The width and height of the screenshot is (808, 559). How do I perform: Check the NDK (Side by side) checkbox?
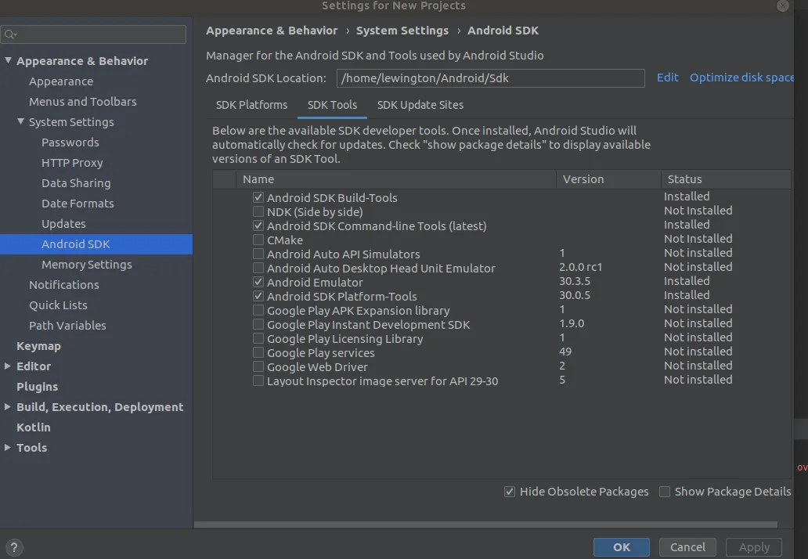click(x=258, y=211)
